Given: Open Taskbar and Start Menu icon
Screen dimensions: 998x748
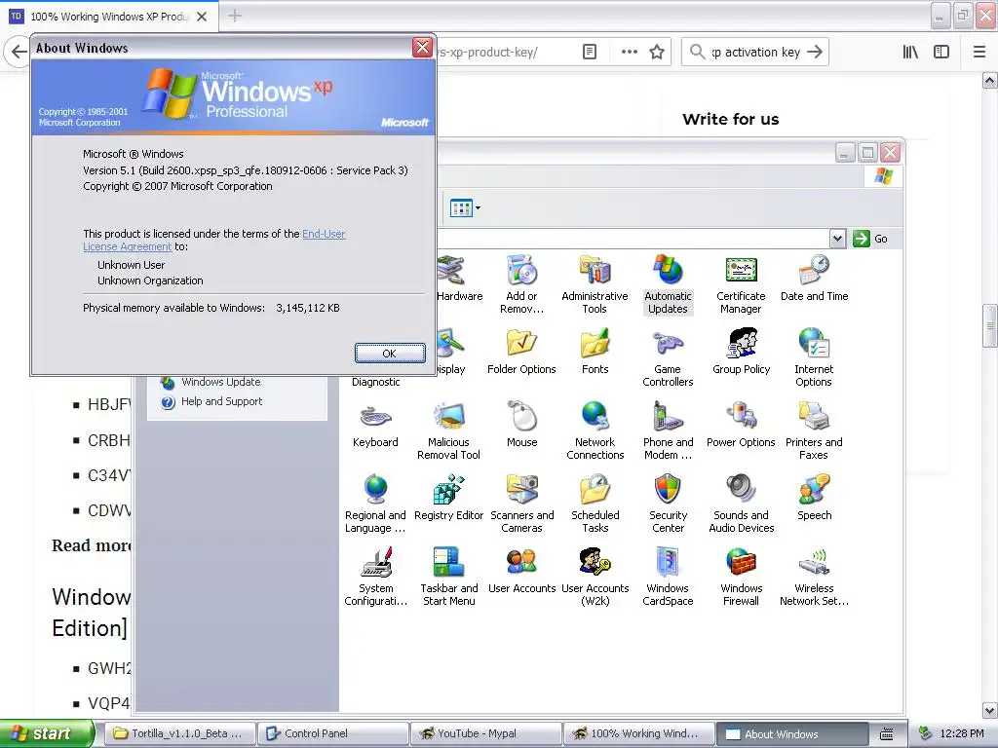Looking at the screenshot, I should pos(448,577).
